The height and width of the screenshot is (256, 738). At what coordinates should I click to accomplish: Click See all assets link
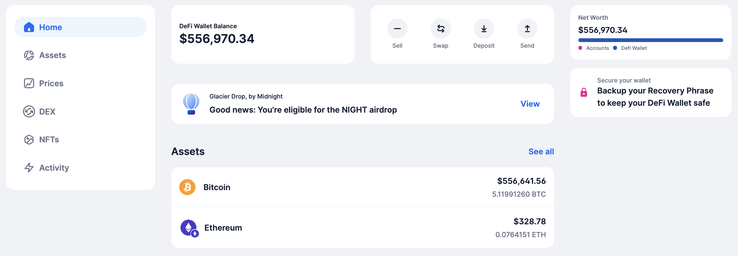541,152
